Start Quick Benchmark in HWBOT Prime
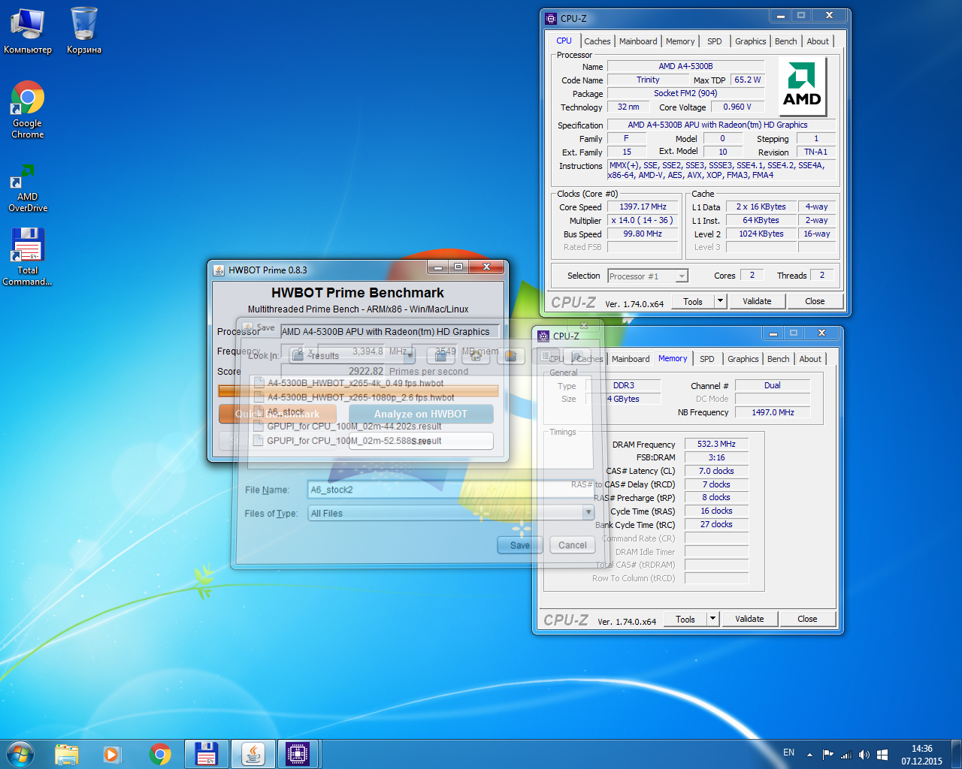The width and height of the screenshot is (962, 769). [277, 414]
